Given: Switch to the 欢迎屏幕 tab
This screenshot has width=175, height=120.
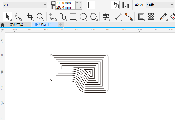Looking at the screenshot, I should pyautogui.click(x=16, y=24).
